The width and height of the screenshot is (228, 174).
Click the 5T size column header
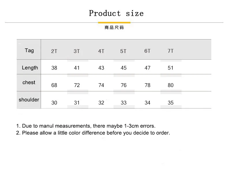click(123, 51)
